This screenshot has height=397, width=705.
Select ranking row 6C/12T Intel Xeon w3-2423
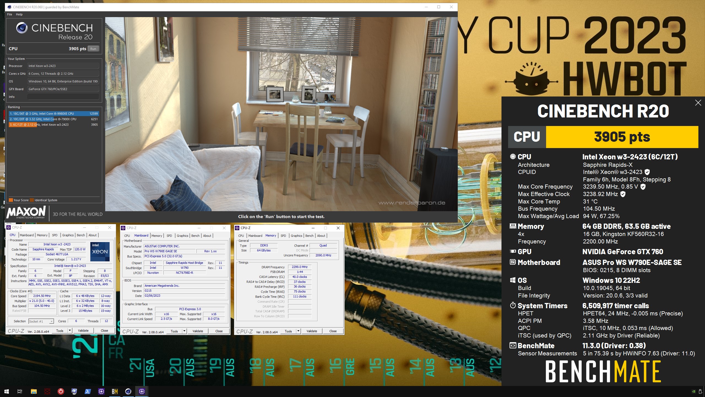54,125
